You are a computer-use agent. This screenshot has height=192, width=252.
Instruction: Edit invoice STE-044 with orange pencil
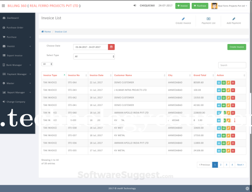(x=228, y=83)
